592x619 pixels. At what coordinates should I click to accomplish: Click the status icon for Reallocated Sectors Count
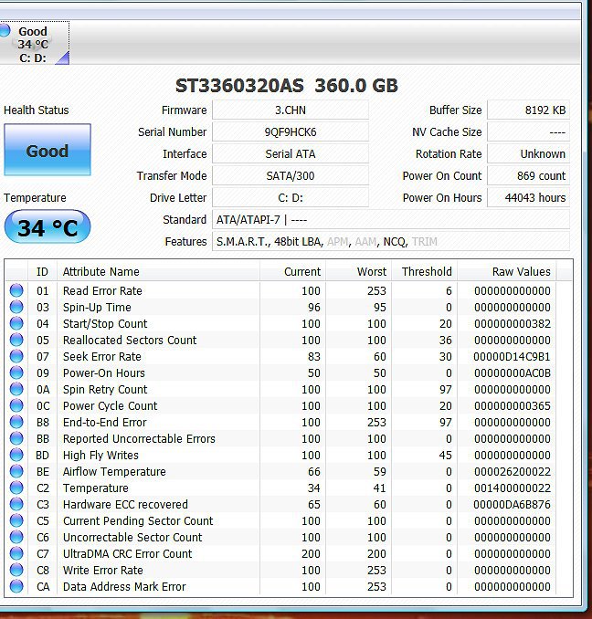[16, 340]
